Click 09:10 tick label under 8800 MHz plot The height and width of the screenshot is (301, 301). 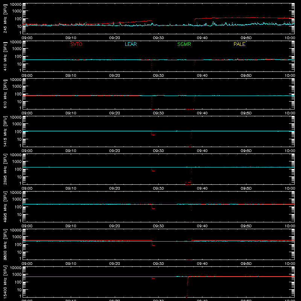coord(71,264)
